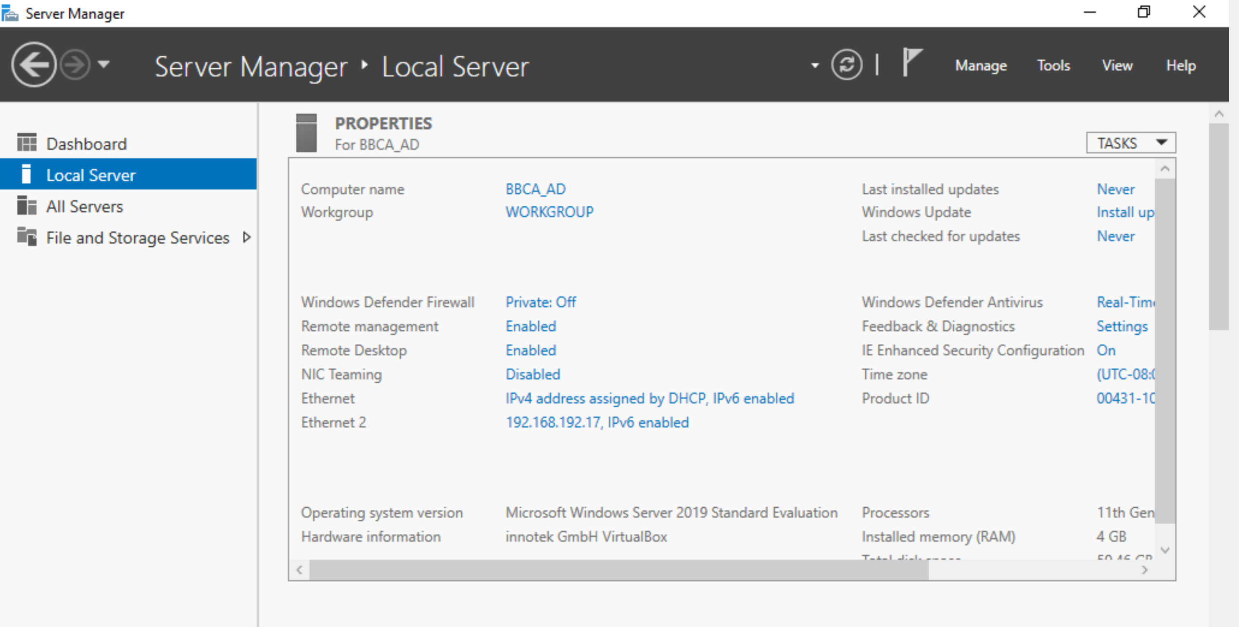
Task: Click the properties panel scroll up arrow
Action: pos(1165,169)
